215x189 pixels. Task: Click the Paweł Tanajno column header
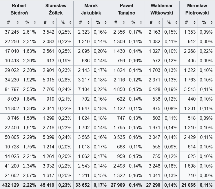[x=126, y=9]
